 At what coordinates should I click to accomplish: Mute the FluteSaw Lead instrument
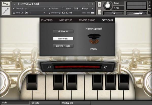click(100, 12)
